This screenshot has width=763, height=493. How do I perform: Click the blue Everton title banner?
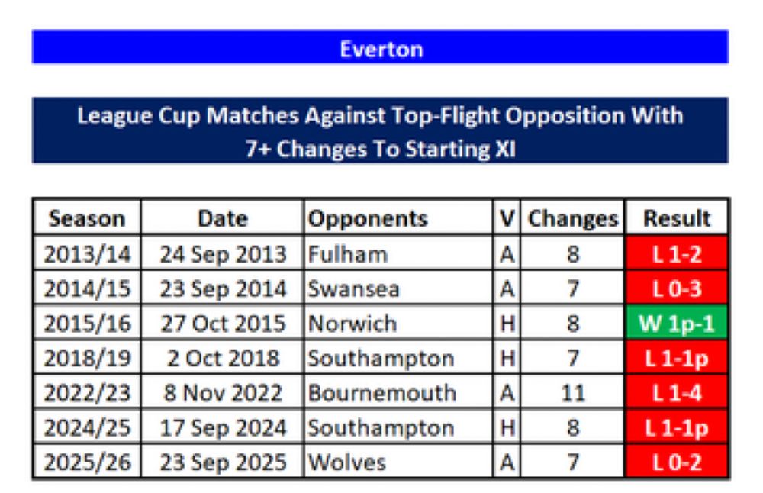380,47
